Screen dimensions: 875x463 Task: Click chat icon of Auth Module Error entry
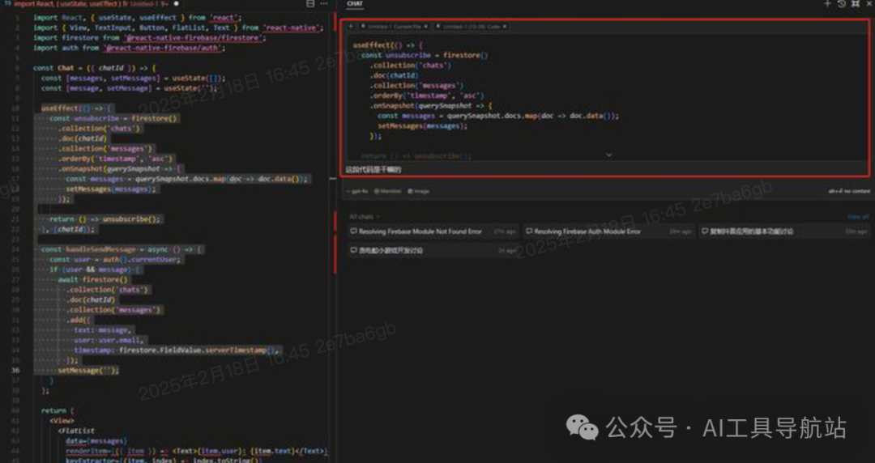pyautogui.click(x=529, y=231)
